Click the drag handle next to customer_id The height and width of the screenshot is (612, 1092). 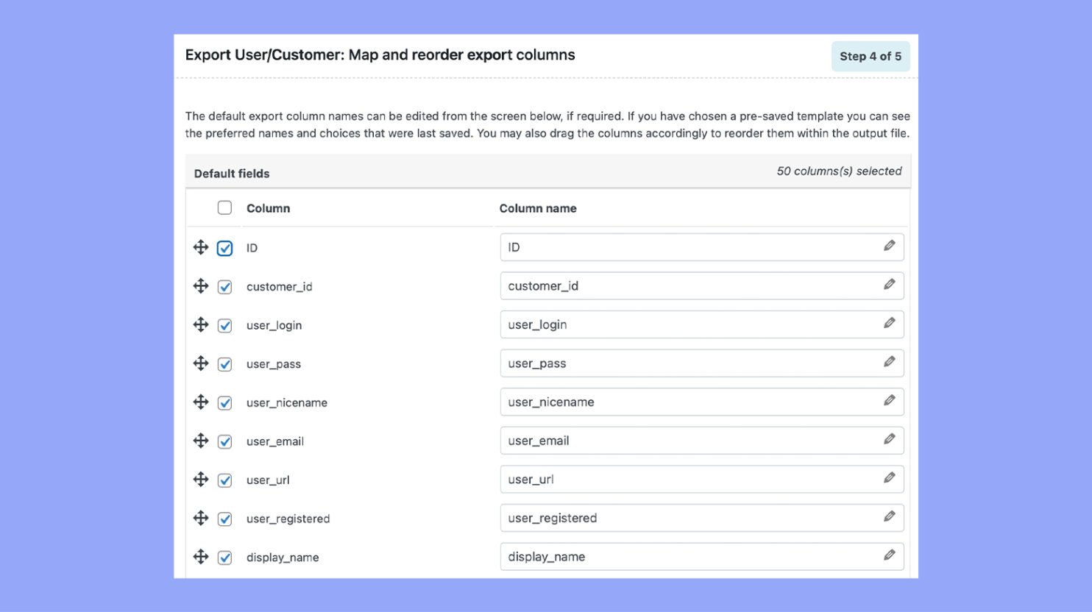click(201, 286)
